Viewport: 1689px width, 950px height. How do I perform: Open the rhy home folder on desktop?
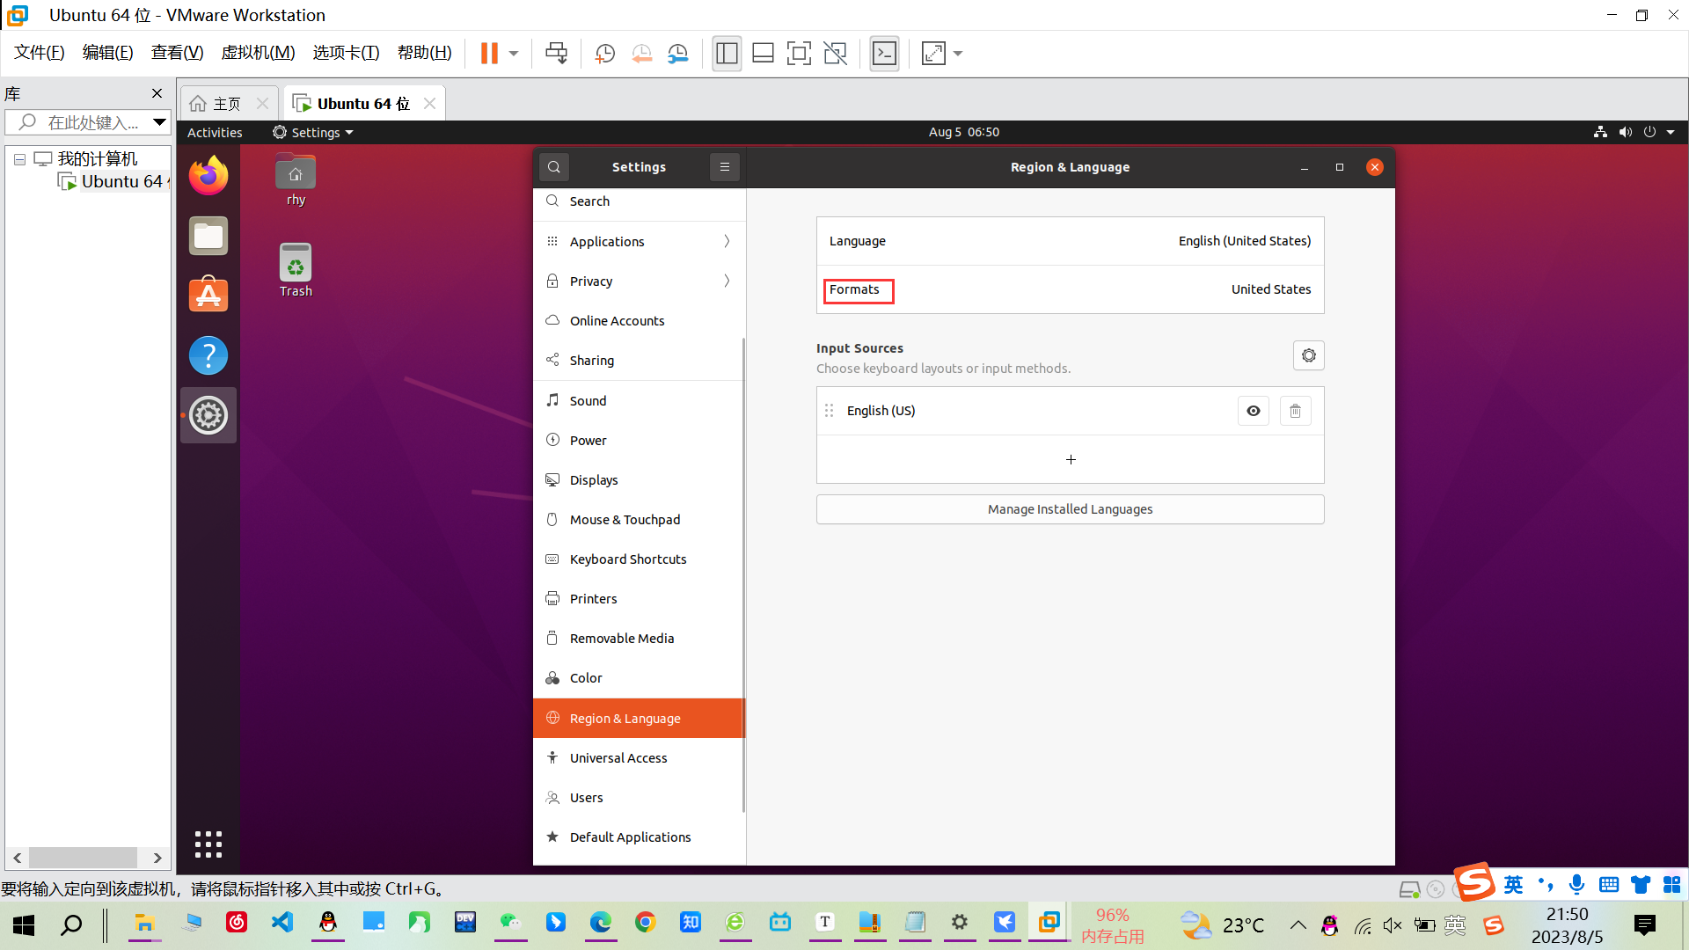coord(296,180)
